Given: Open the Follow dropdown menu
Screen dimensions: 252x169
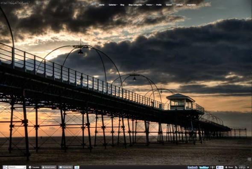Looking at the screenshot, I should 149,5.
